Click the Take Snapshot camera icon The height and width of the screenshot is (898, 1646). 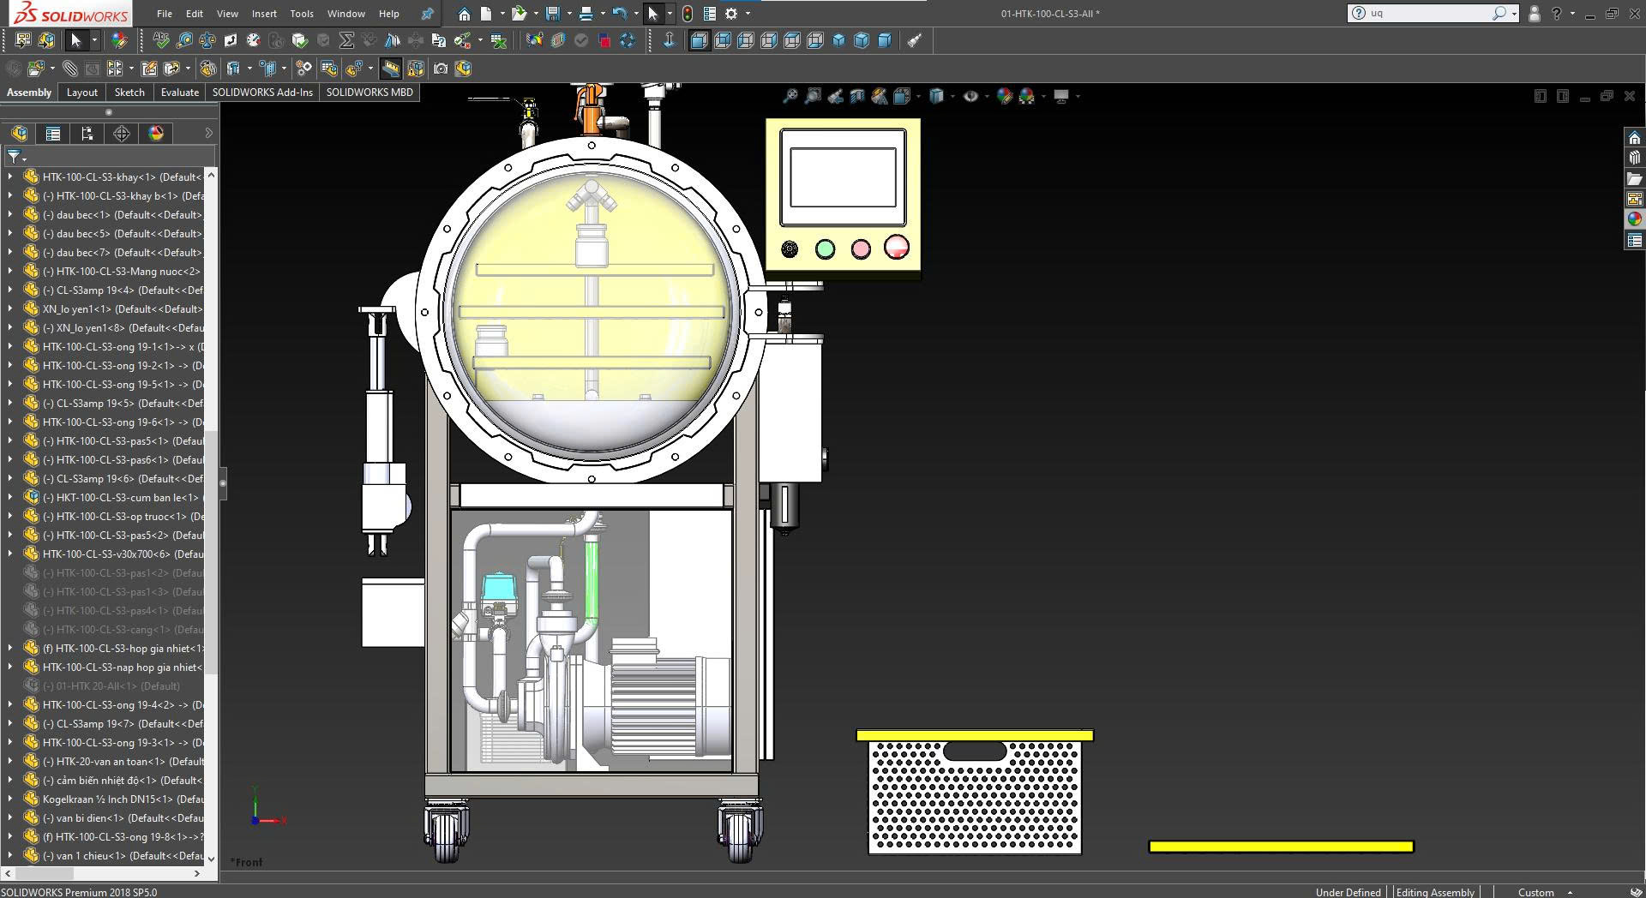(441, 69)
